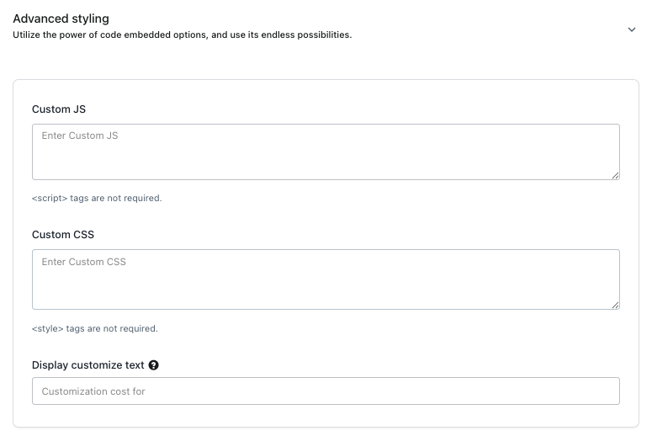Image resolution: width=652 pixels, height=436 pixels.
Task: Click the Custom CSS field label
Action: 63,235
